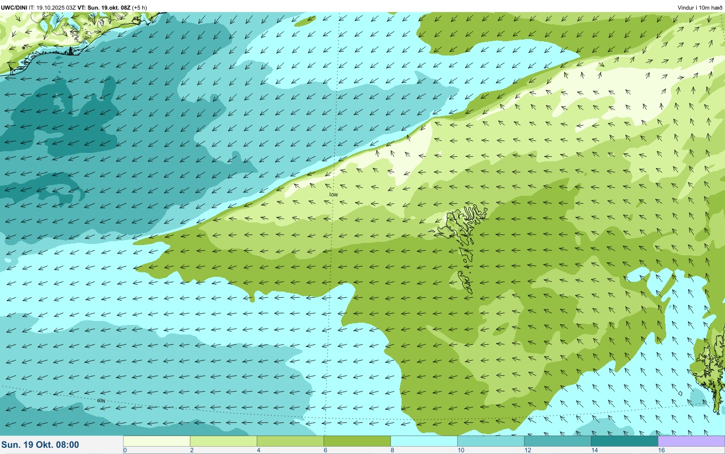Click the dark teal 14–16 legend swatch
725x454 pixels.
point(625,441)
